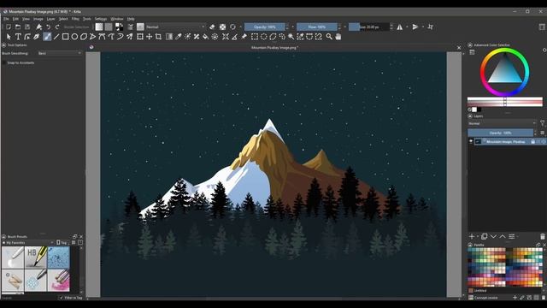Select the HB pencil brush preset
The image size is (547, 308).
(x=36, y=257)
